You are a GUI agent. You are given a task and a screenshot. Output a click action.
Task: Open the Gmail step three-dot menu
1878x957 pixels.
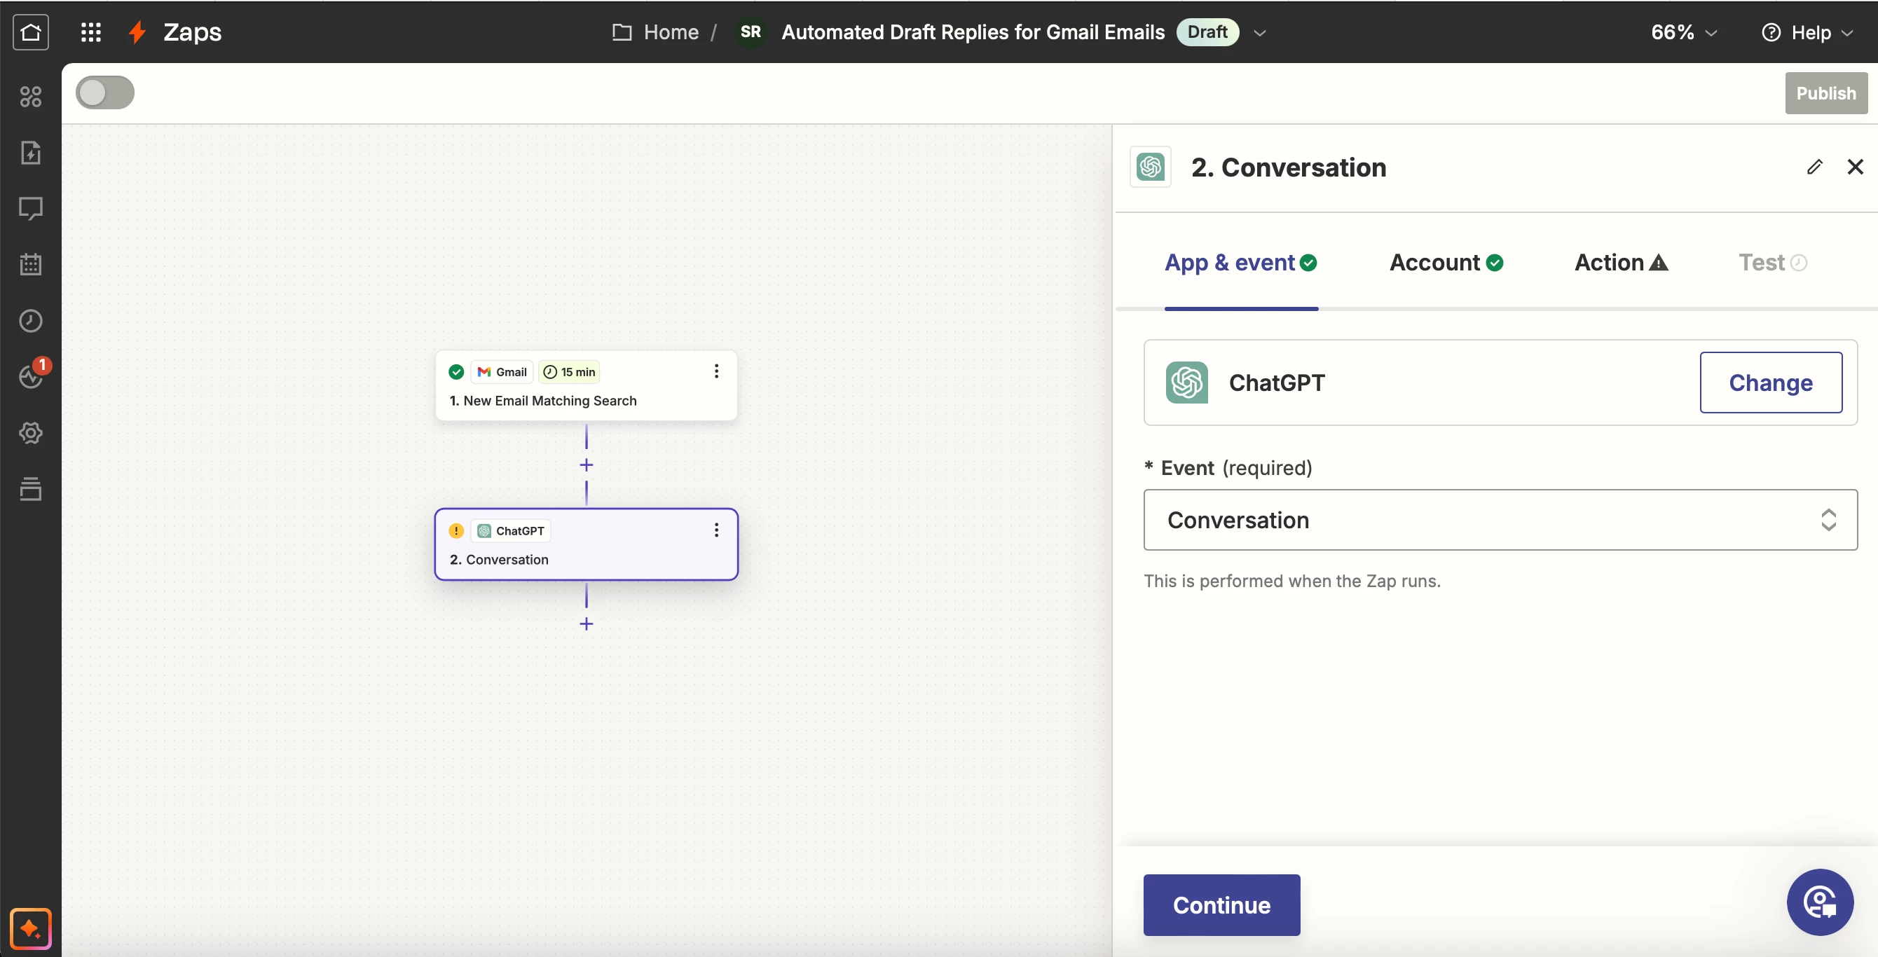pos(717,372)
